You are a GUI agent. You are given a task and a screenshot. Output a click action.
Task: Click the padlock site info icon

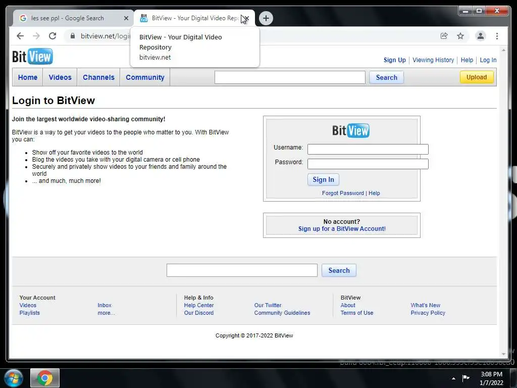pos(73,36)
